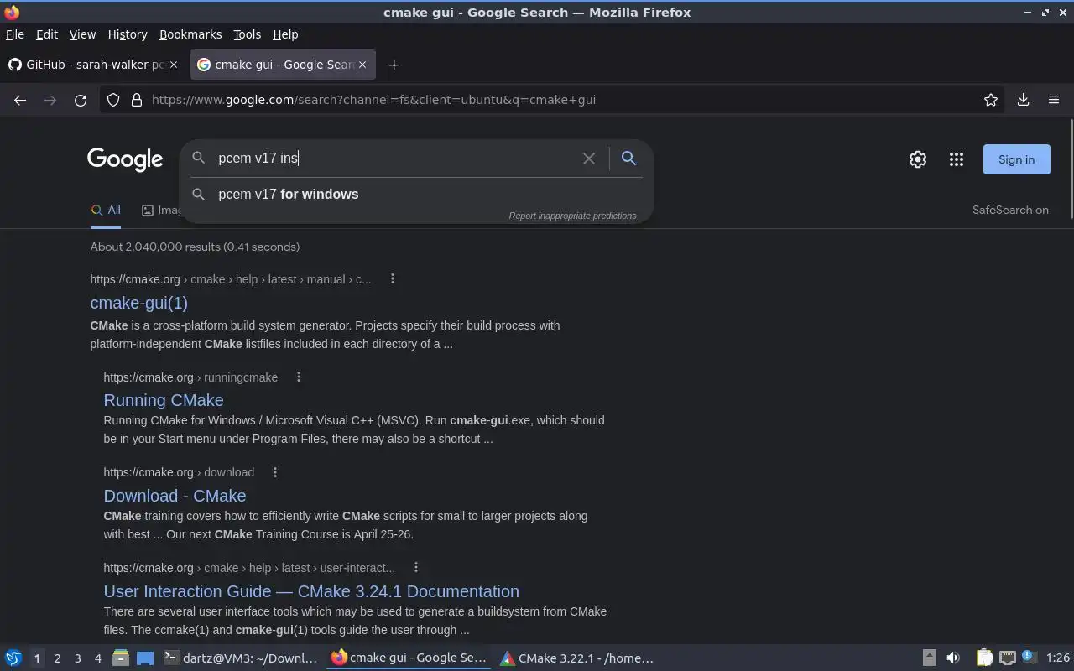This screenshot has height=671, width=1074.
Task: Open the taskbar start menu icon
Action: (13, 658)
